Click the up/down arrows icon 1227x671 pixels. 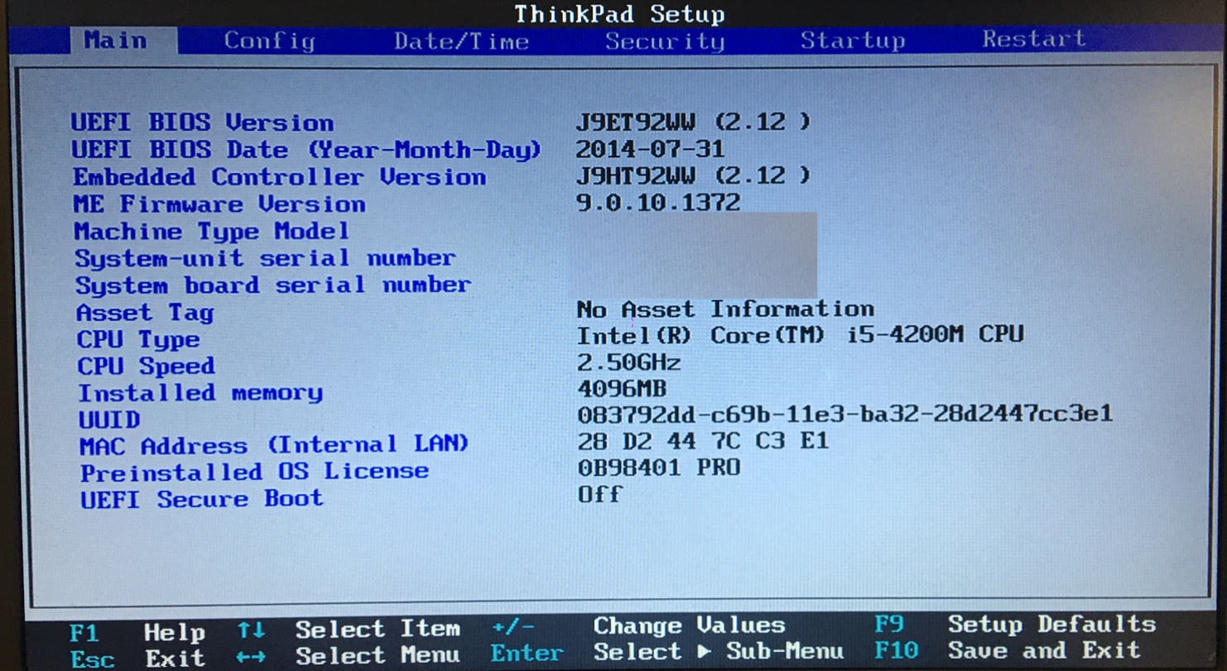(251, 630)
